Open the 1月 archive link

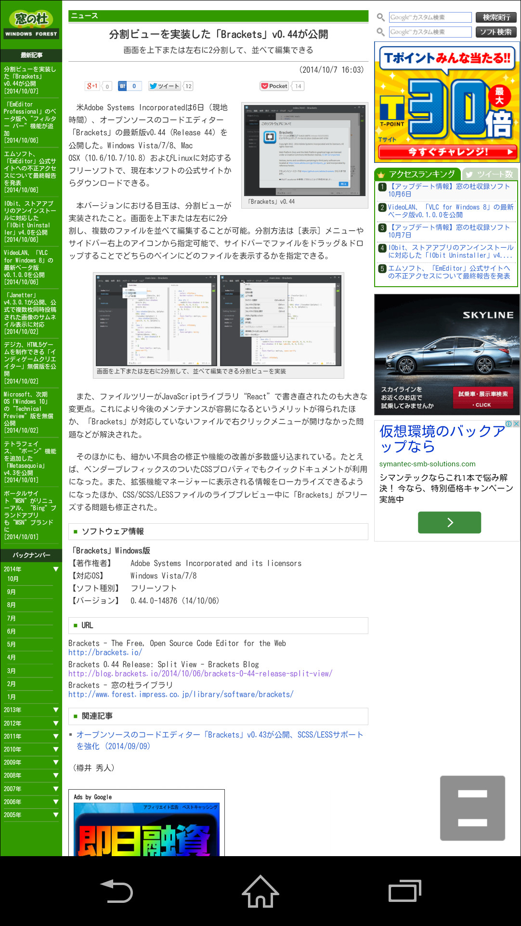point(12,697)
